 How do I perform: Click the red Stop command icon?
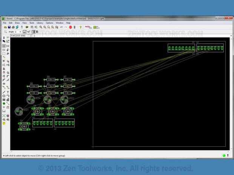tap(71, 27)
